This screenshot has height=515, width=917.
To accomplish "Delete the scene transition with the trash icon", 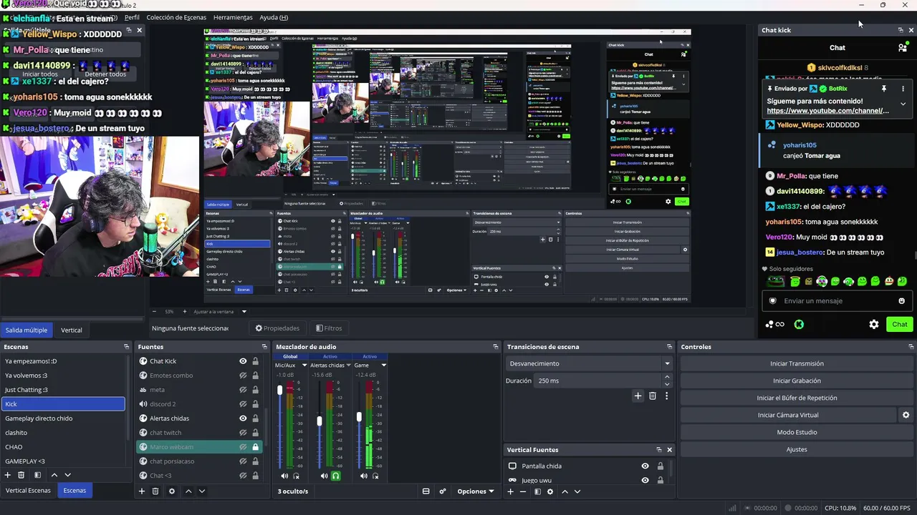I will click(653, 396).
